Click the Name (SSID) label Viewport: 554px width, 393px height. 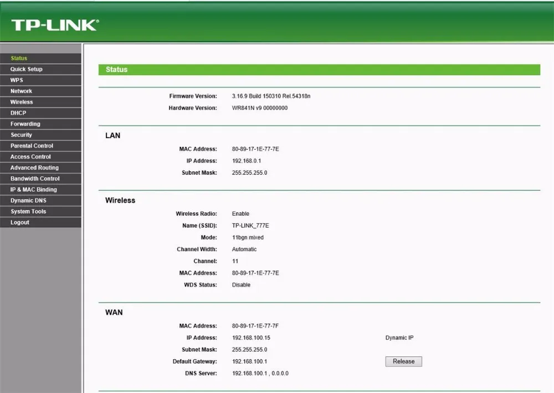199,226
